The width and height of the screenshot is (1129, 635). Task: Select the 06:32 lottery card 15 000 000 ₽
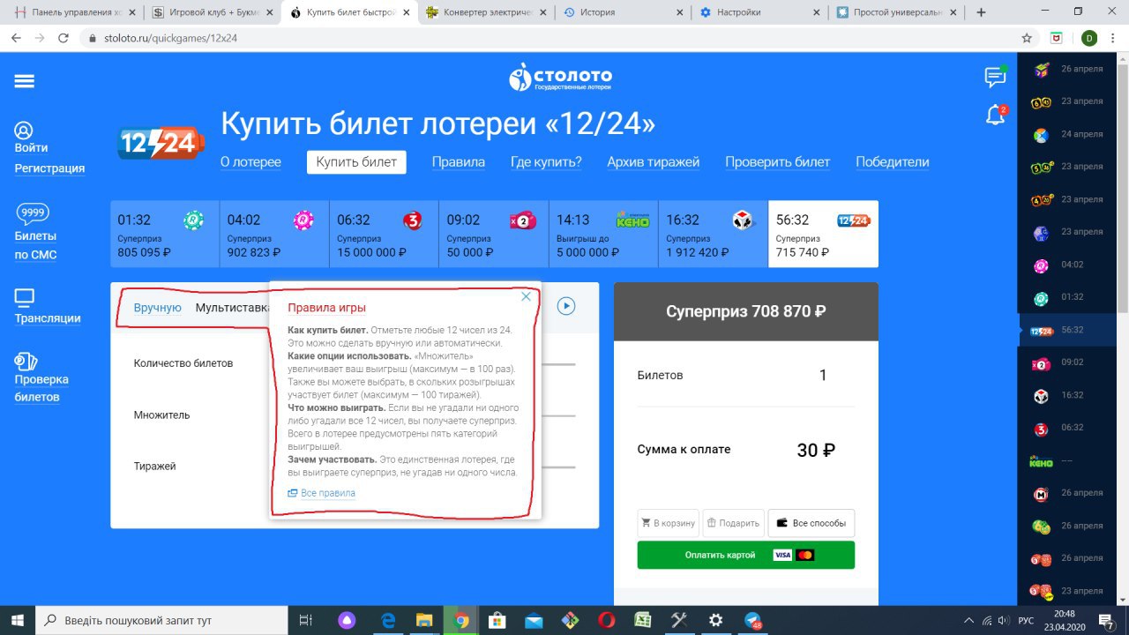[384, 234]
